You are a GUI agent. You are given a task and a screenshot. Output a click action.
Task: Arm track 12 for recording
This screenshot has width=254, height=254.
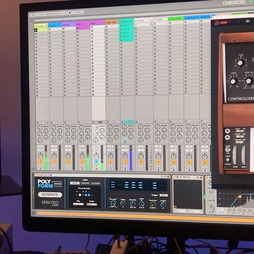pos(205,170)
